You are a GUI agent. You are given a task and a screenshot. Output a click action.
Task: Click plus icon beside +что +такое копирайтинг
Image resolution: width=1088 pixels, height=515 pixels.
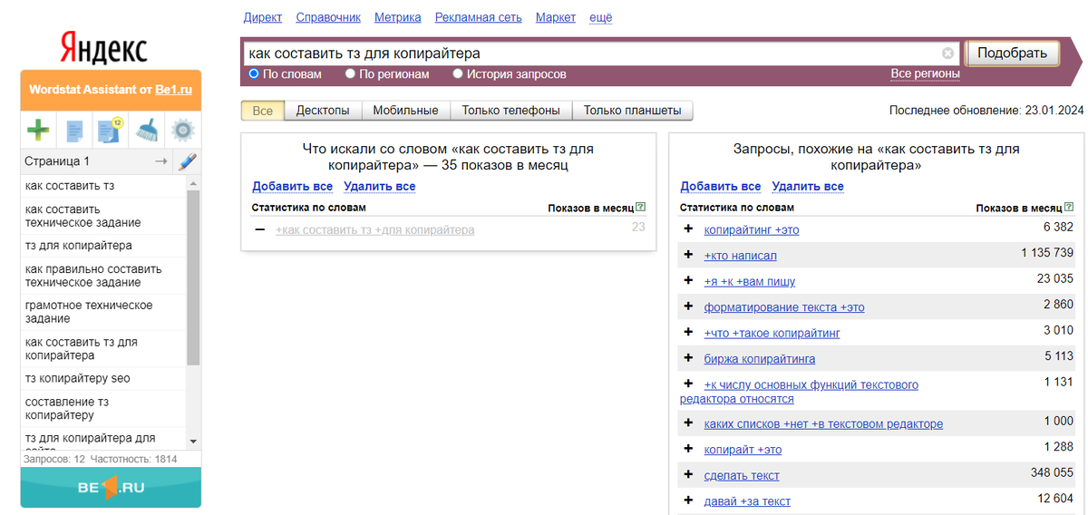pyautogui.click(x=688, y=333)
